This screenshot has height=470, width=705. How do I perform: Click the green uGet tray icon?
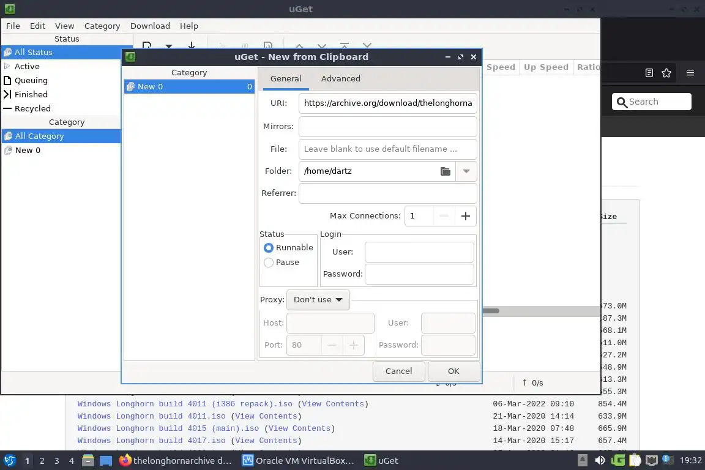pyautogui.click(x=617, y=460)
